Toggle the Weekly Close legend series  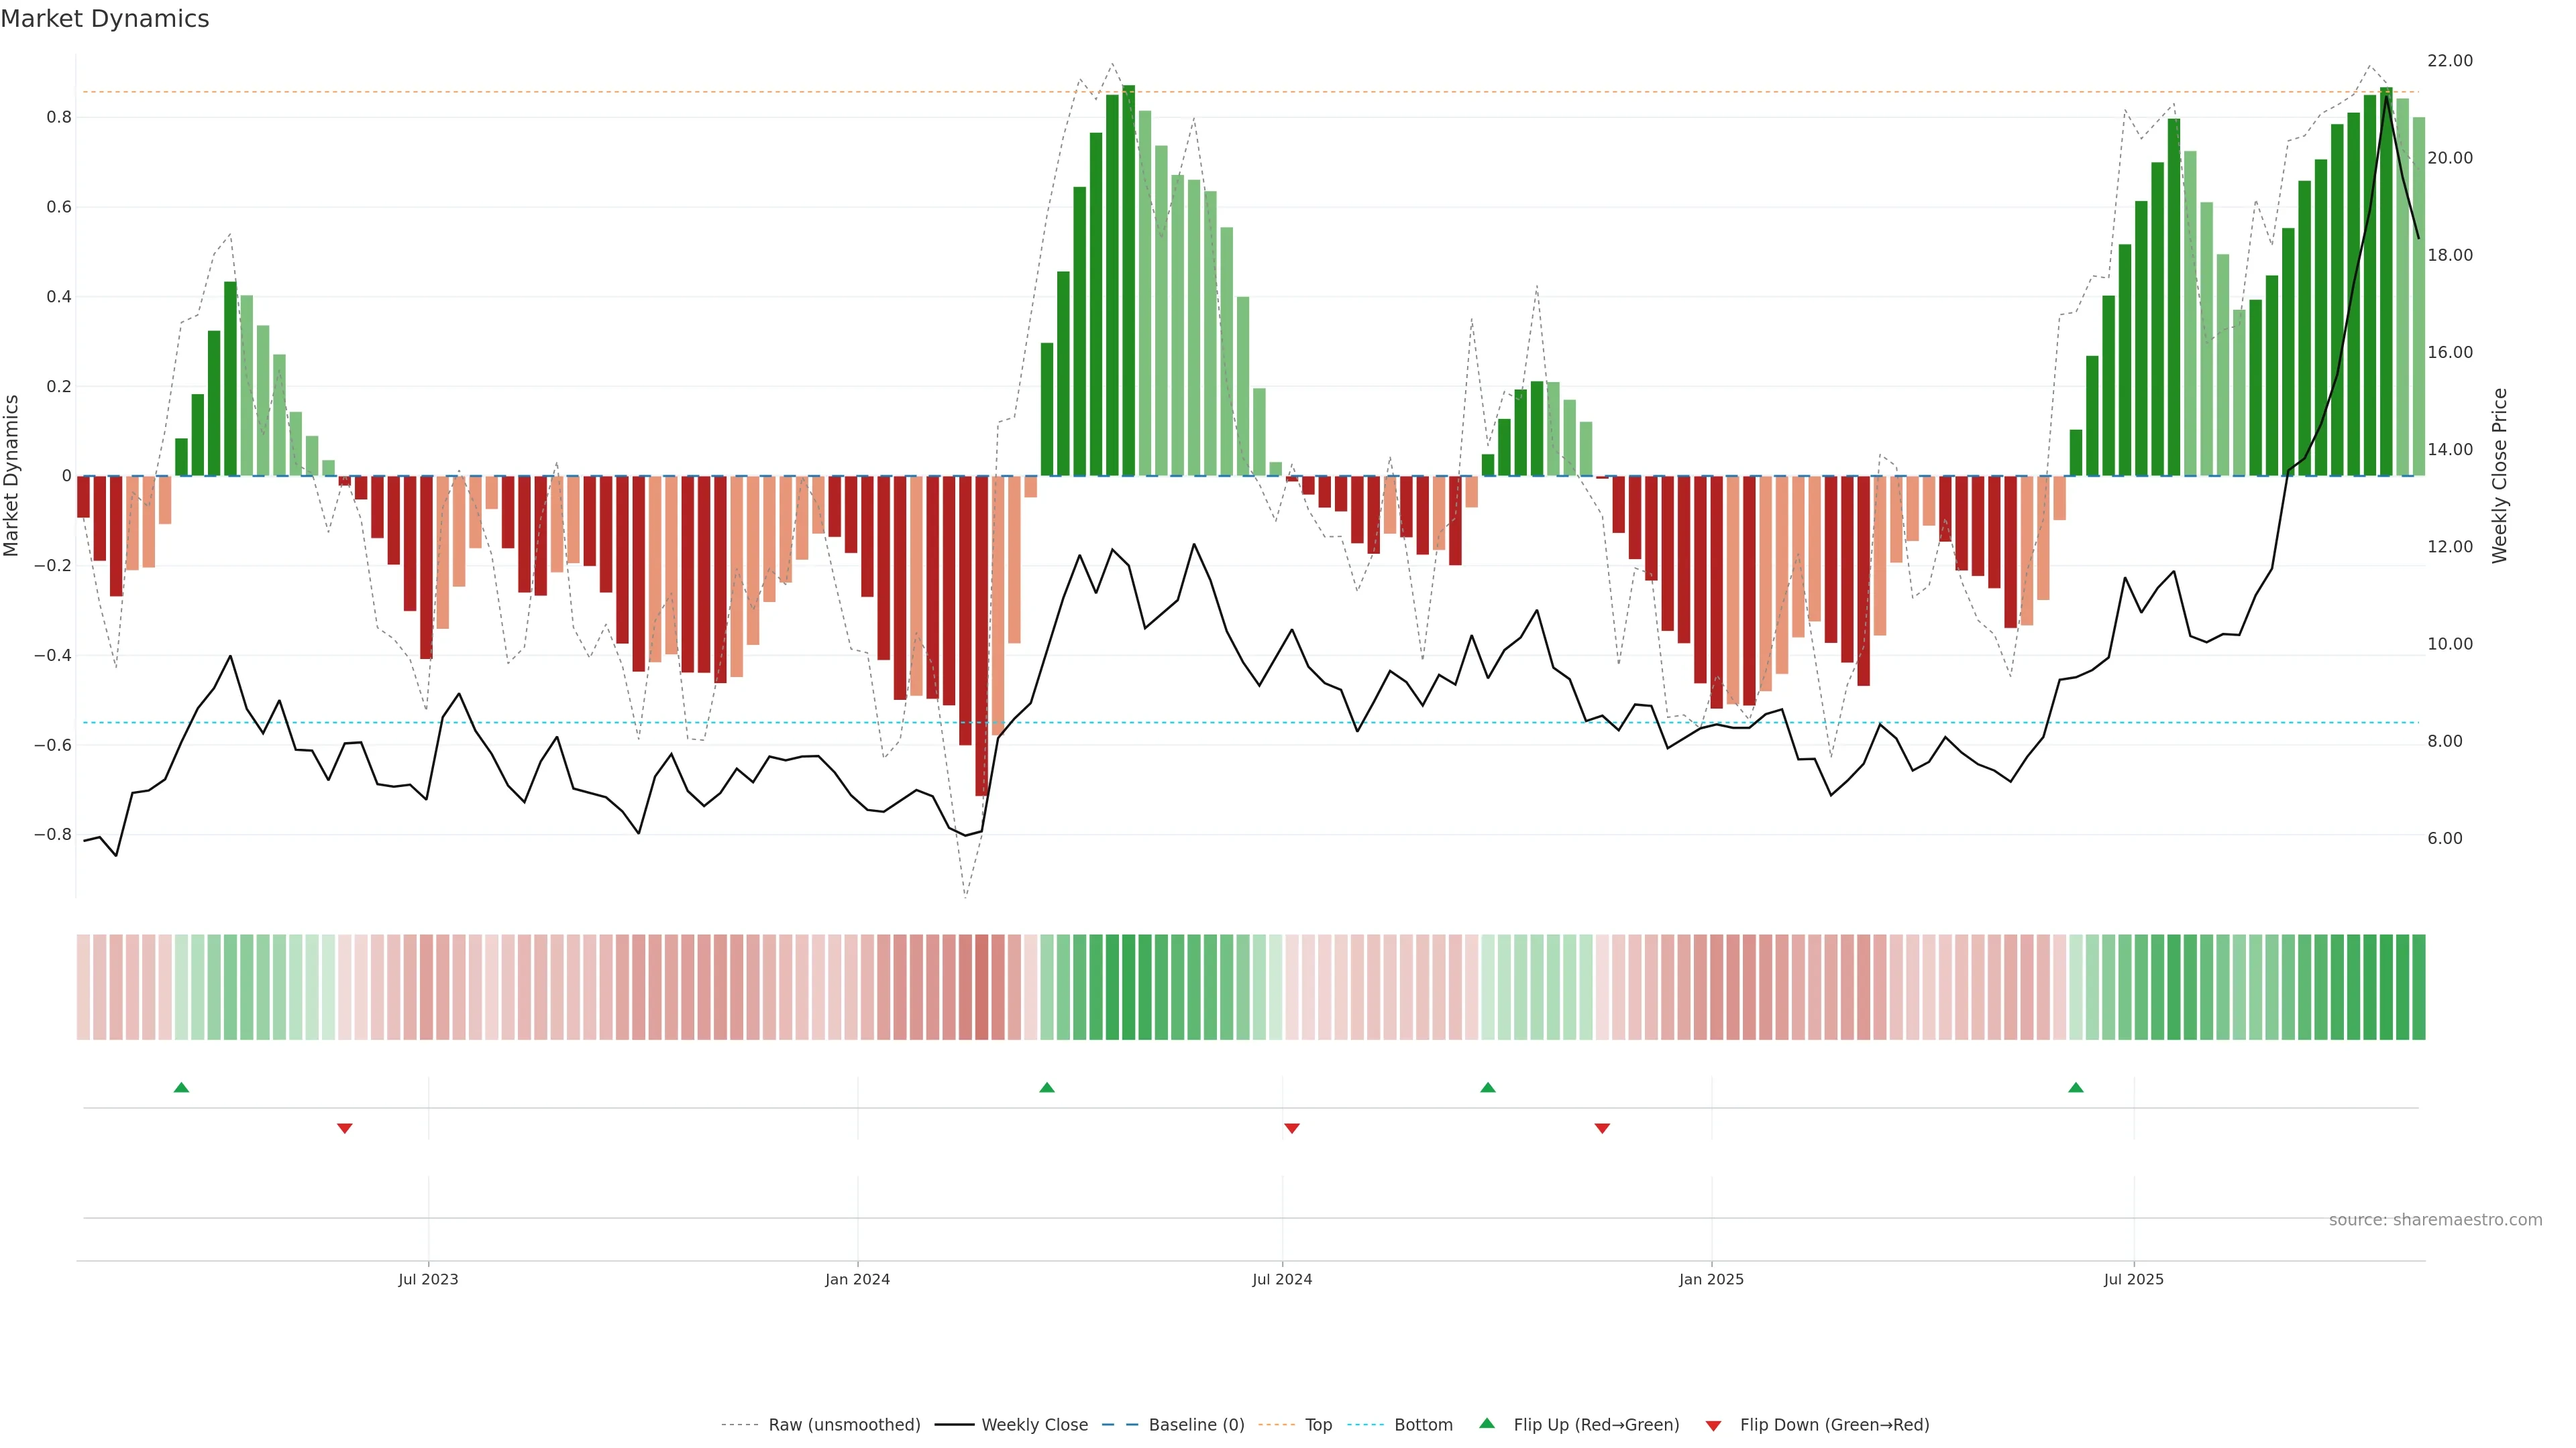pos(1034,1425)
